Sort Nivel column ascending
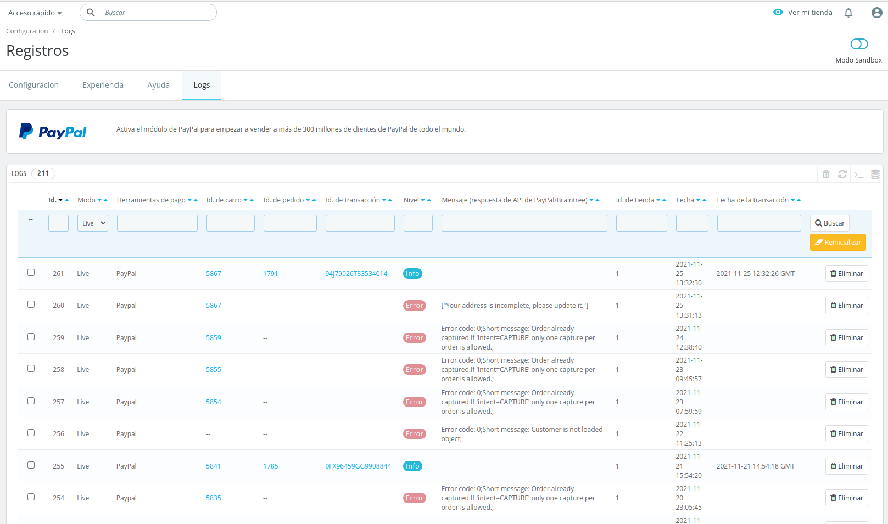The height and width of the screenshot is (524, 888). [x=429, y=200]
